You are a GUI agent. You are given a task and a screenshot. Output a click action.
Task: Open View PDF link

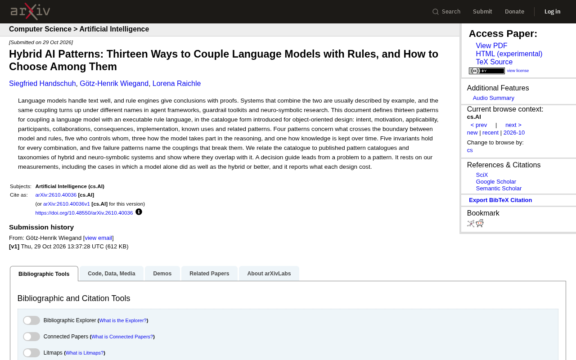click(491, 46)
